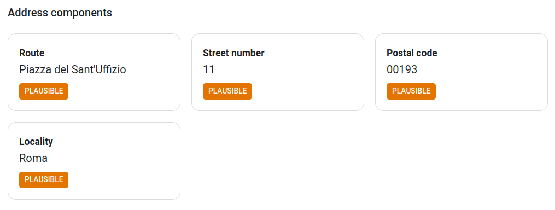Click the postal code value 00193
The height and width of the screenshot is (210, 555).
tap(402, 69)
